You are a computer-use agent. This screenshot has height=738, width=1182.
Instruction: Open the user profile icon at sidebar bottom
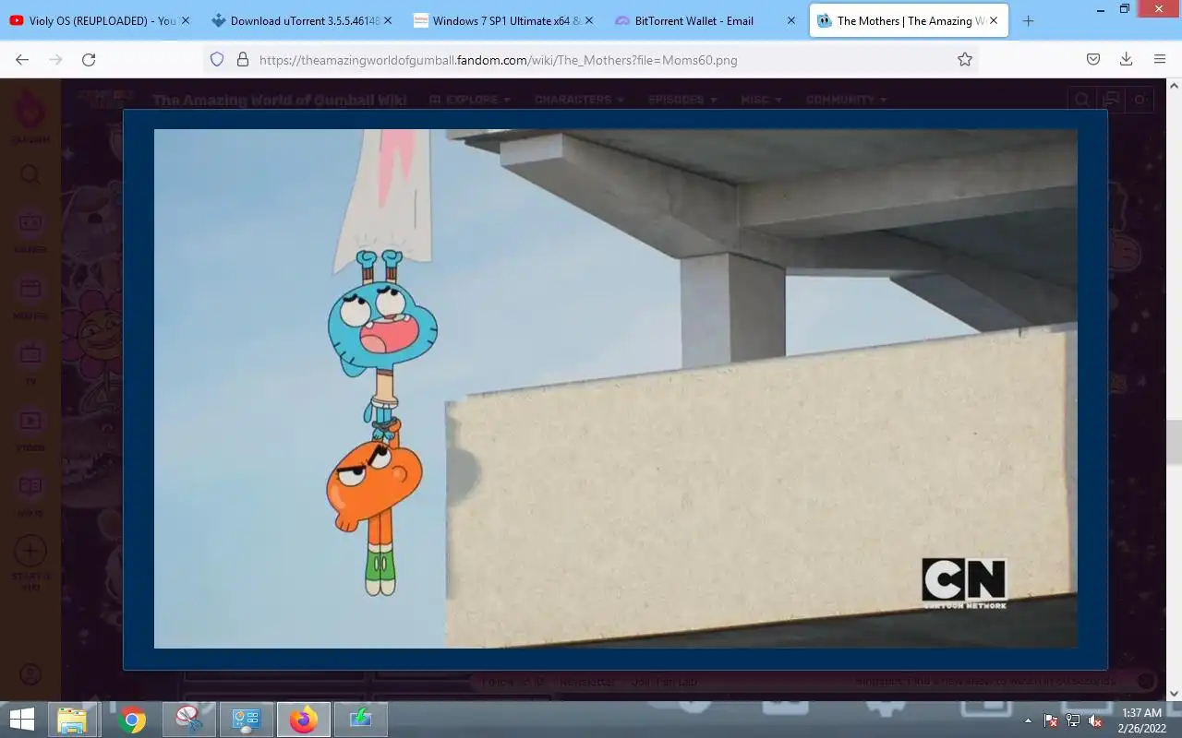[30, 674]
